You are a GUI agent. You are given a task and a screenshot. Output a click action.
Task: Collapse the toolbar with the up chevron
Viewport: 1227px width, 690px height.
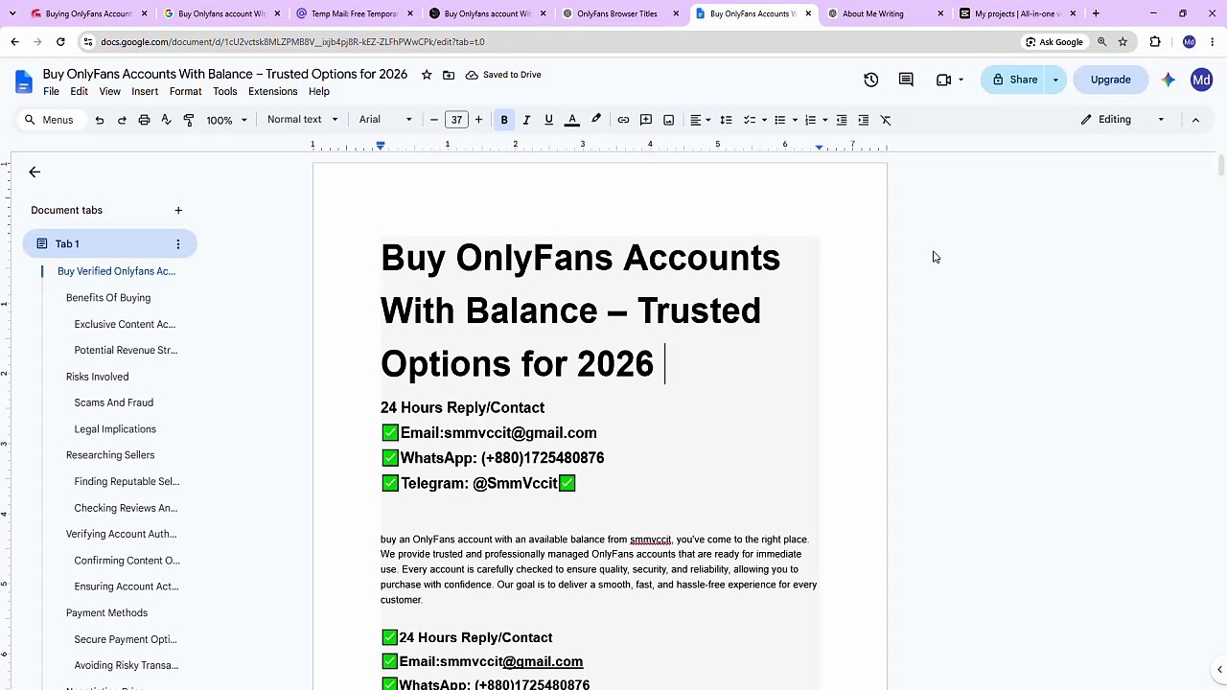[1195, 120]
